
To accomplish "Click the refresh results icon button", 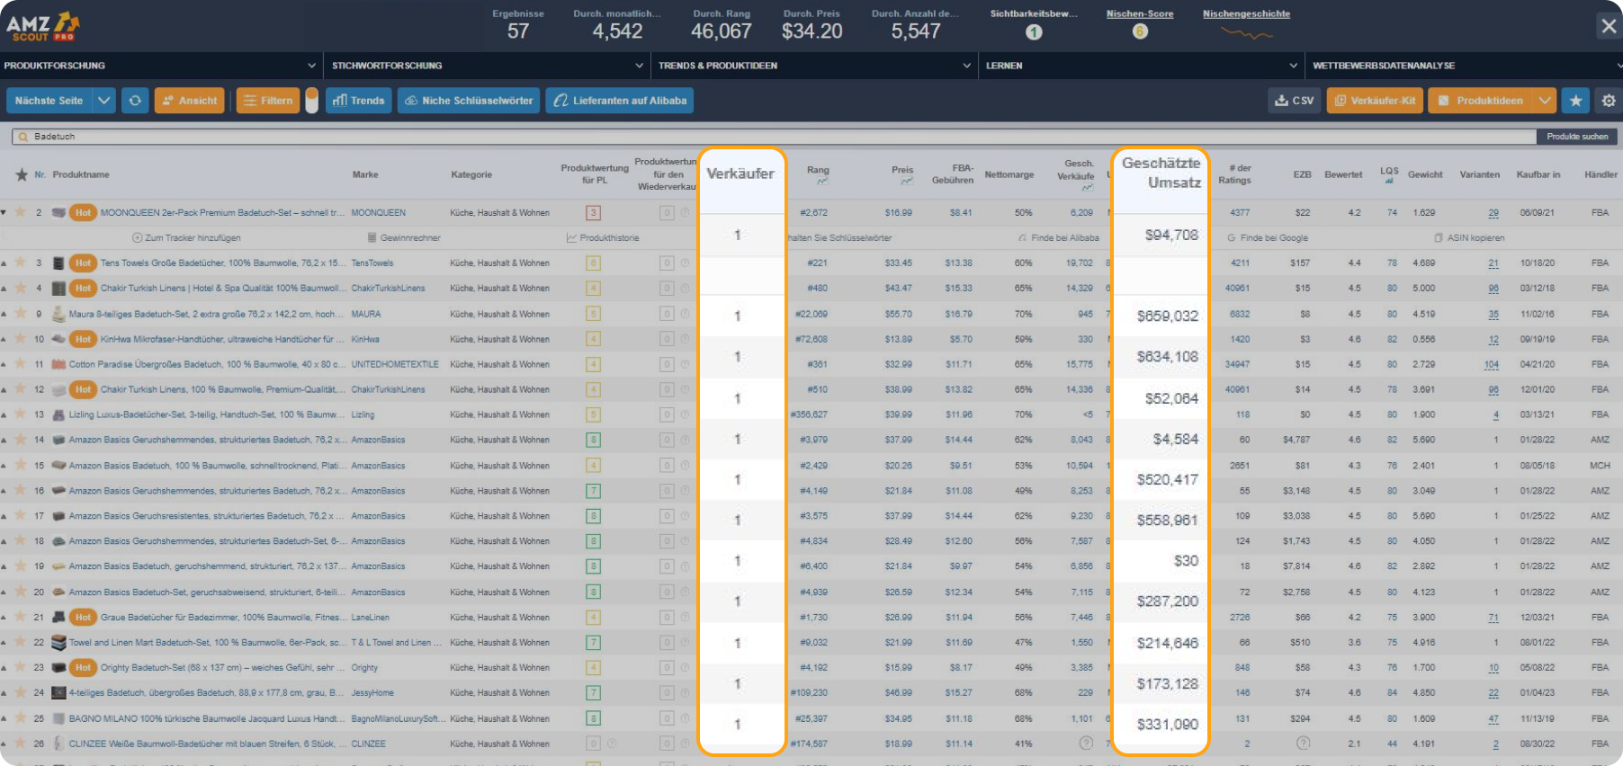I will pos(135,101).
